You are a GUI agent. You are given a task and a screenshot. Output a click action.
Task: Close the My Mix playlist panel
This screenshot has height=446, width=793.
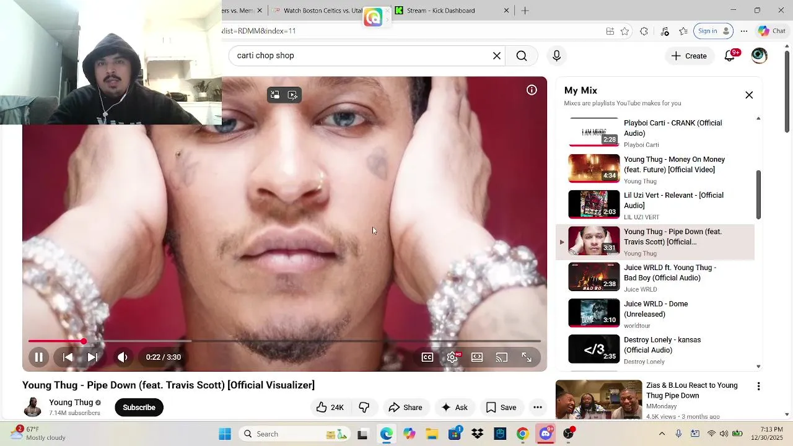point(749,95)
